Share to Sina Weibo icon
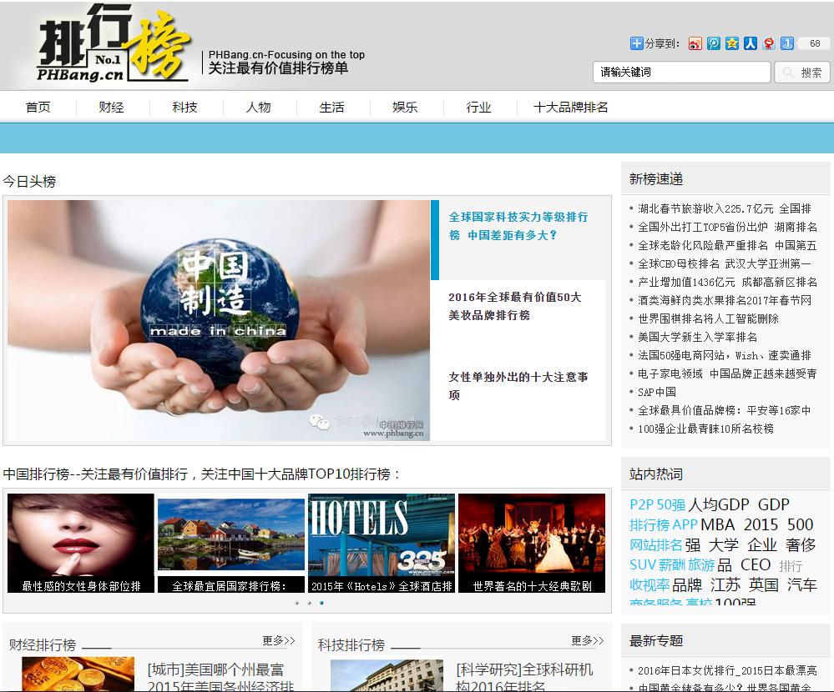This screenshot has height=692, width=834. pos(695,43)
